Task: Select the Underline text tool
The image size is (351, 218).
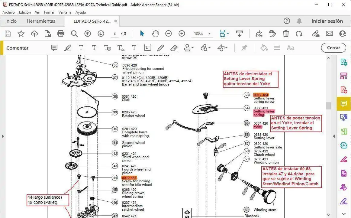Action: pos(81,48)
